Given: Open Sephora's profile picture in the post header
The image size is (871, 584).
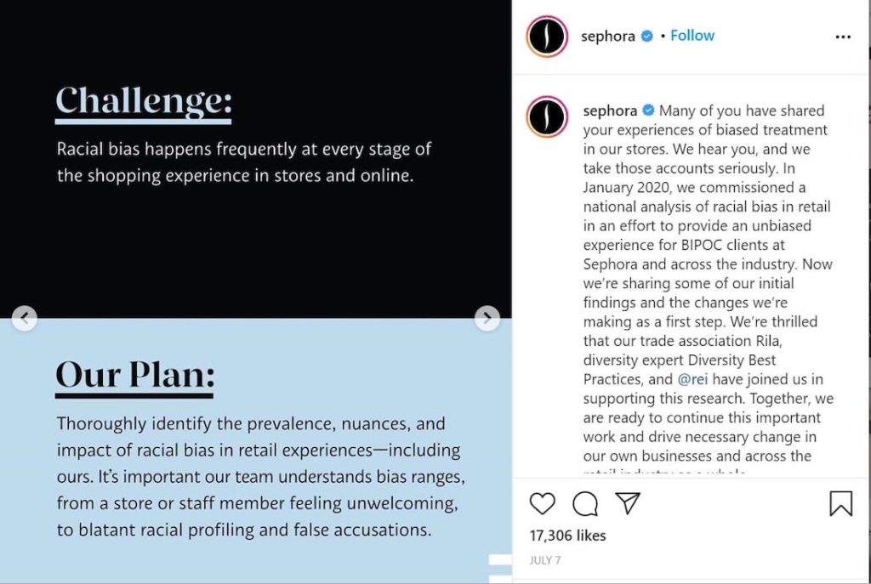Looking at the screenshot, I should point(547,37).
